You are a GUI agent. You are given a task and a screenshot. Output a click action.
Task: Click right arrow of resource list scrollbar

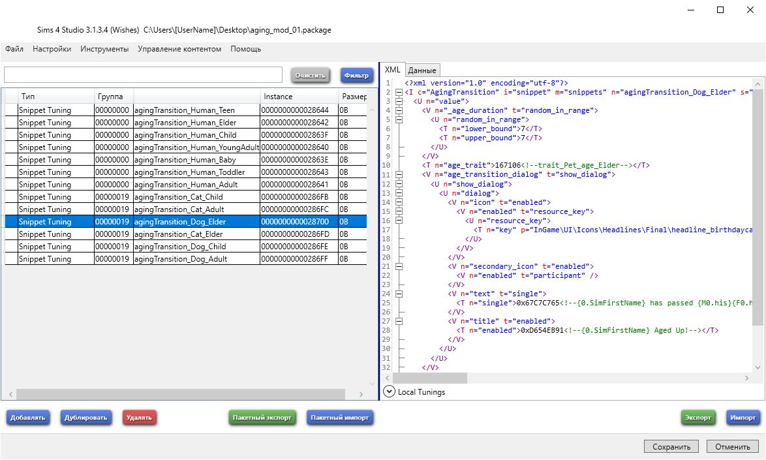pyautogui.click(x=361, y=394)
